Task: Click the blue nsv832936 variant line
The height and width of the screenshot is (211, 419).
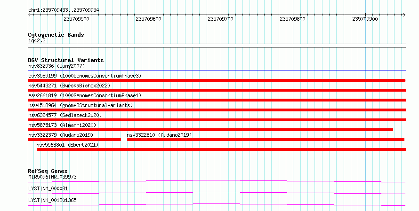Action: click(217, 70)
